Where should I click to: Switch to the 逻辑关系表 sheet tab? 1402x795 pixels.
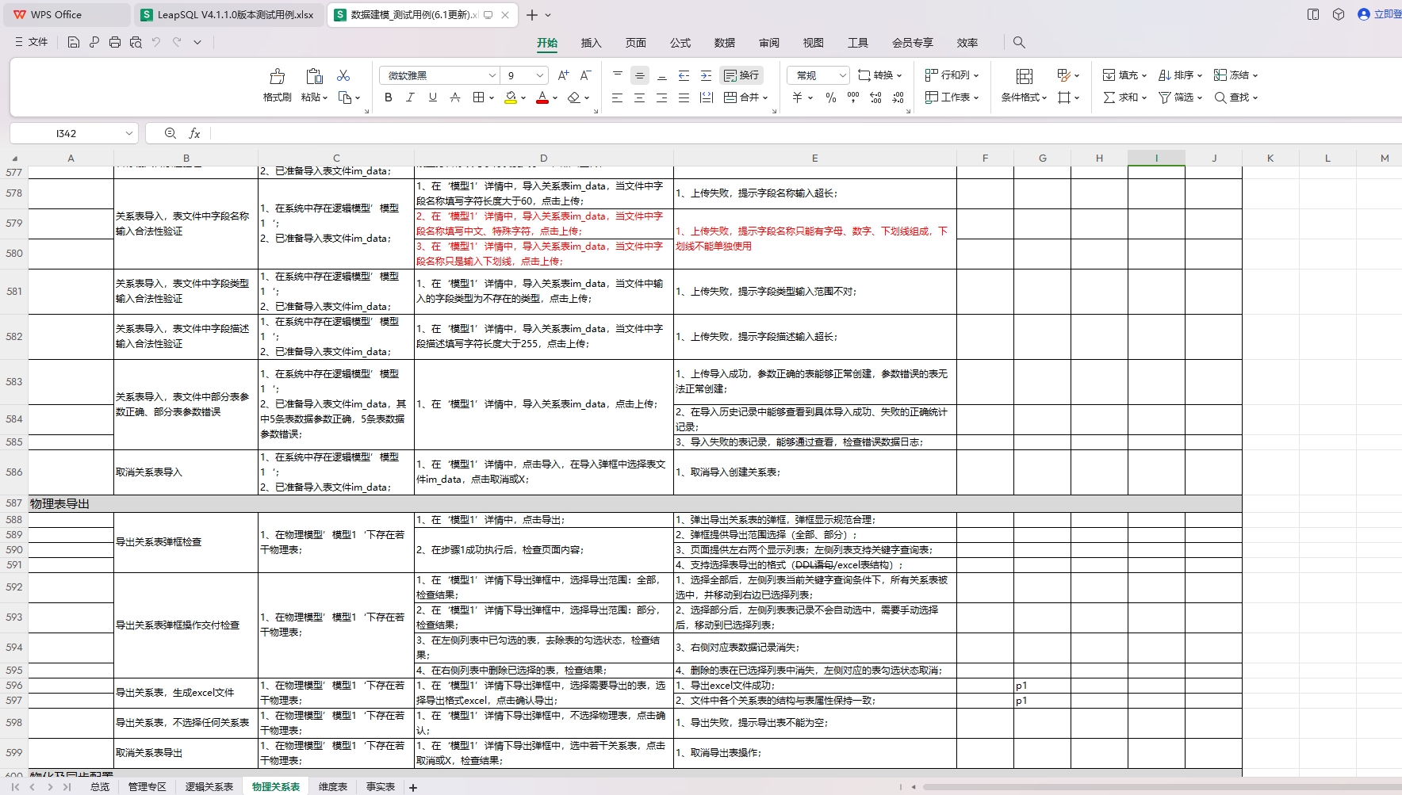pyautogui.click(x=209, y=787)
